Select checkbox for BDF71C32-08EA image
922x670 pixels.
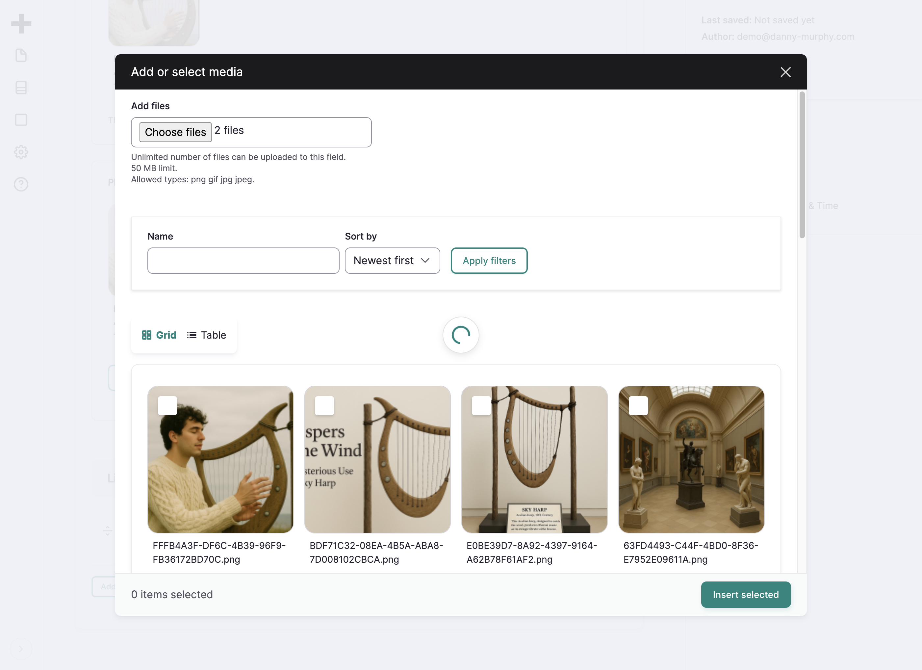(324, 406)
